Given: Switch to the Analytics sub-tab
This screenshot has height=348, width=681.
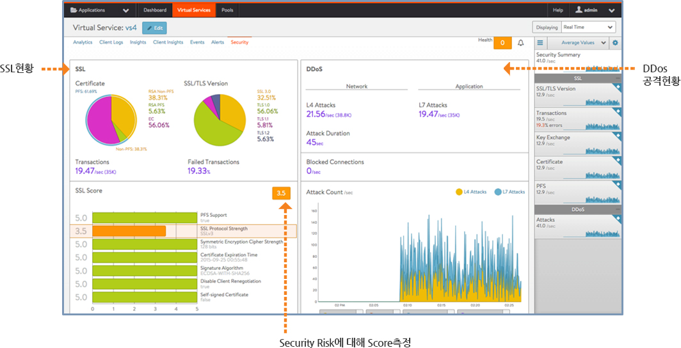Looking at the screenshot, I should click(x=83, y=42).
